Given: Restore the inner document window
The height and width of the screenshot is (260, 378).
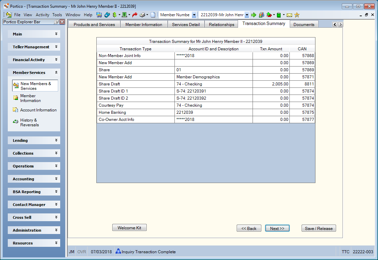Looking at the screenshot, I should coord(367,15).
